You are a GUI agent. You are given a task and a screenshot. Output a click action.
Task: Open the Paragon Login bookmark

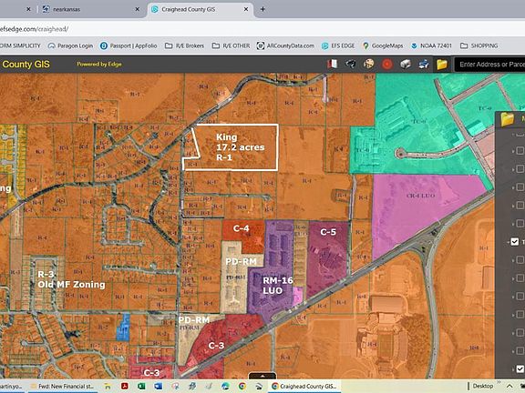click(71, 45)
